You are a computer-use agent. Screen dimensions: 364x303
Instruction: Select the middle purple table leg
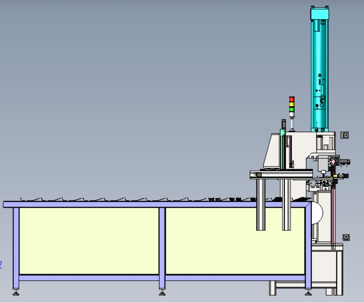[162, 248]
